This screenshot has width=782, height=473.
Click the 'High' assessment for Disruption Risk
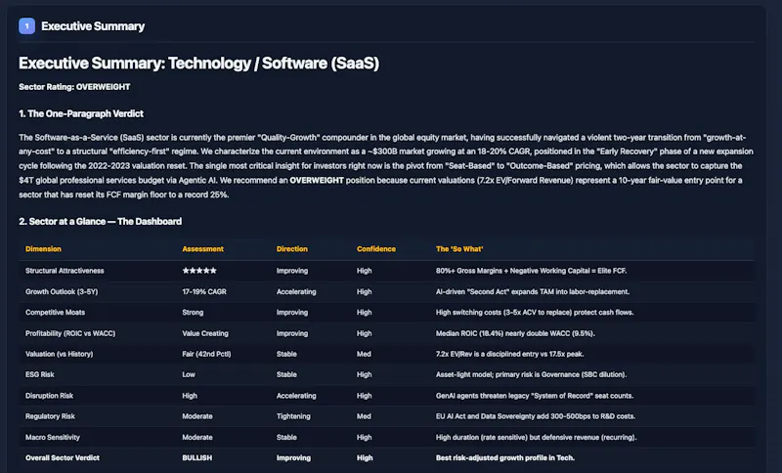[190, 396]
